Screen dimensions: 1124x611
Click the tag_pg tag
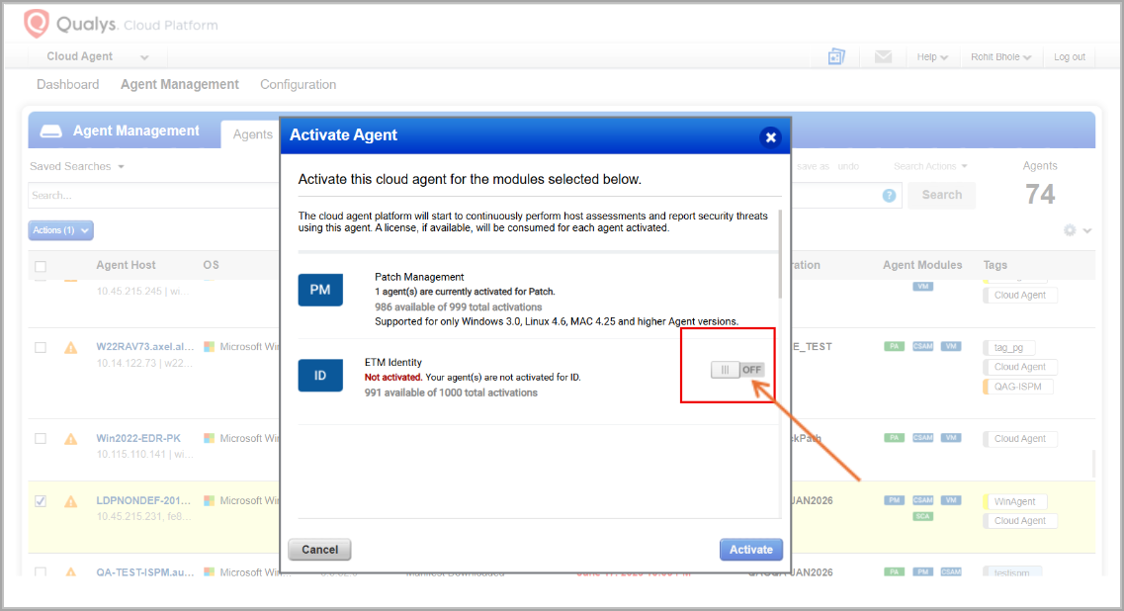click(x=1008, y=348)
